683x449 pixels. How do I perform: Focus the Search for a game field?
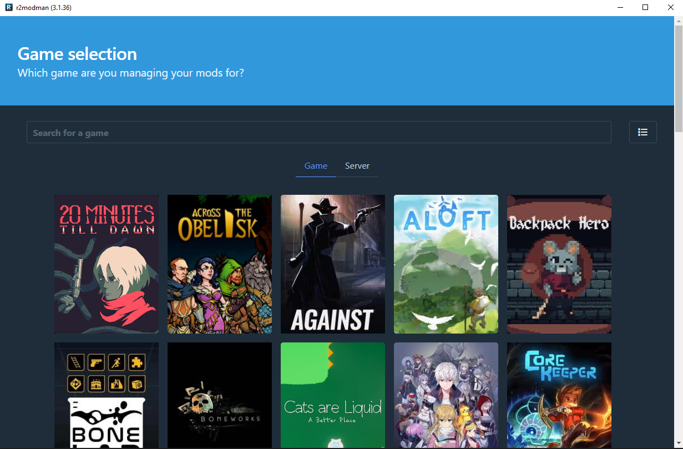point(318,132)
